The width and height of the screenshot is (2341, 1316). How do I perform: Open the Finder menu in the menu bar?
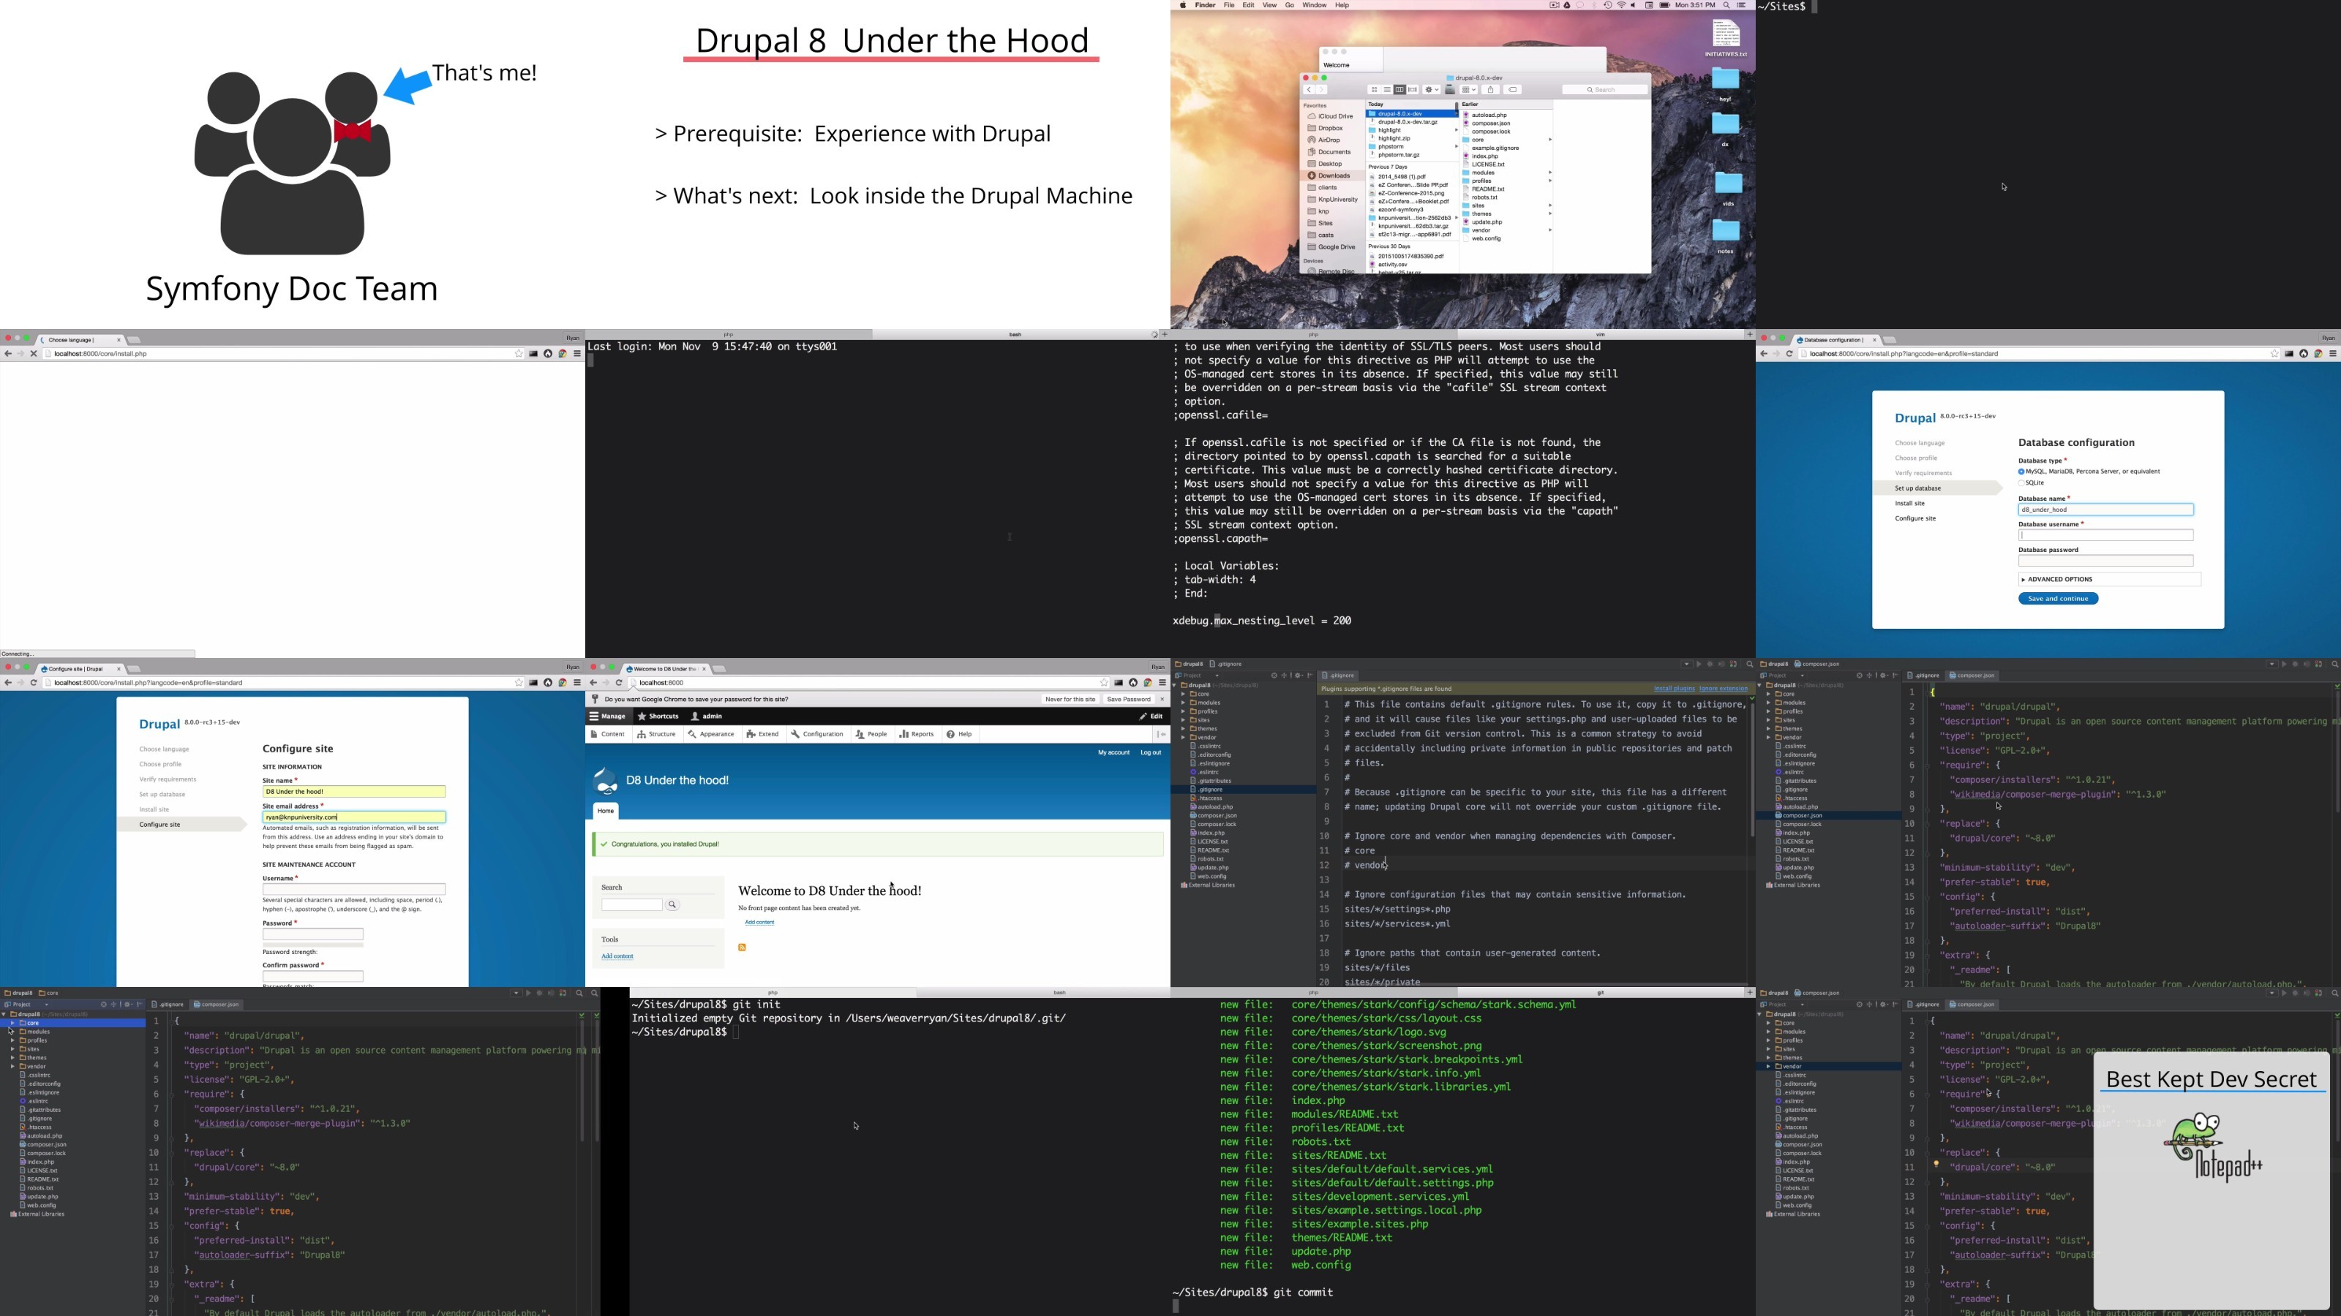point(1205,5)
